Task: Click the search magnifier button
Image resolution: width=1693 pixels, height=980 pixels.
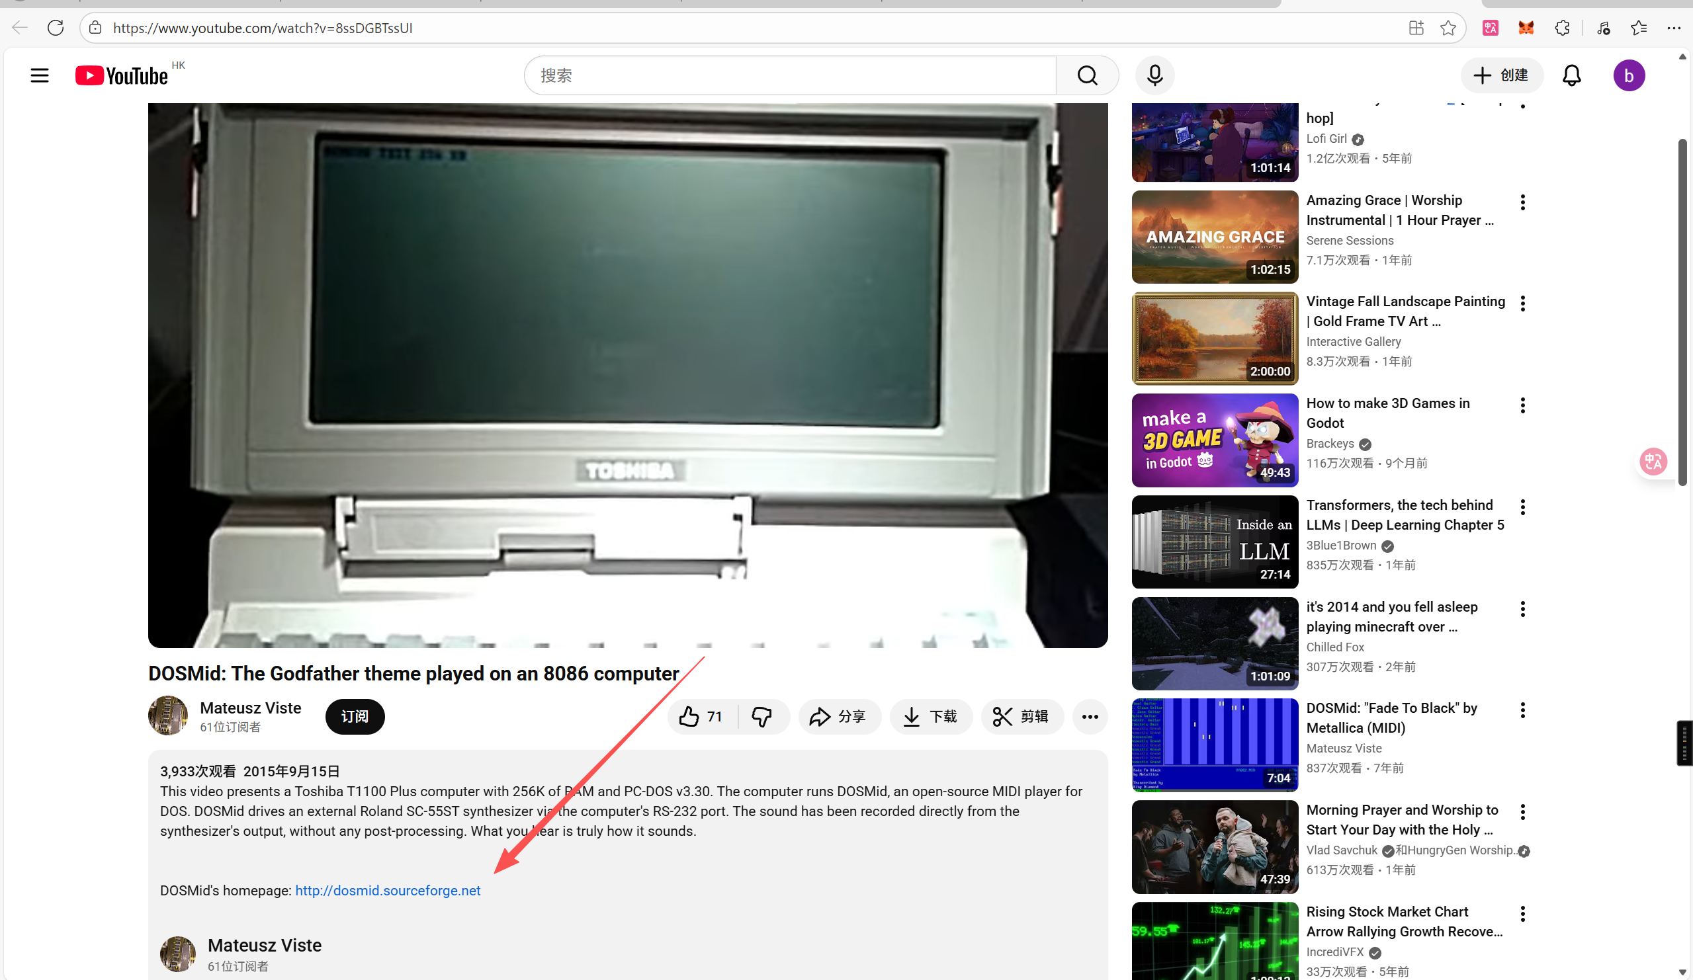Action: (1086, 75)
